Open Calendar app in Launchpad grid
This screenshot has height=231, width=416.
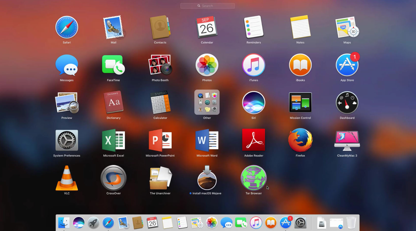(x=207, y=27)
